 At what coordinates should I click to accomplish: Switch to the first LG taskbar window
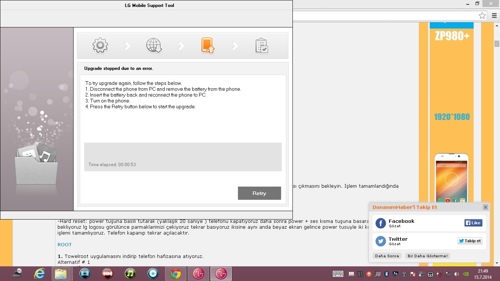click(x=198, y=274)
